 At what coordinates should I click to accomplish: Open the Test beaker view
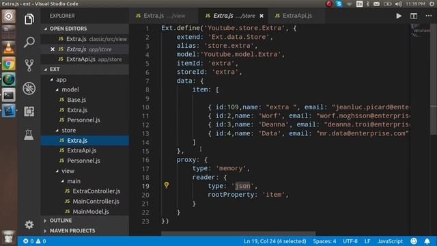tap(29, 135)
